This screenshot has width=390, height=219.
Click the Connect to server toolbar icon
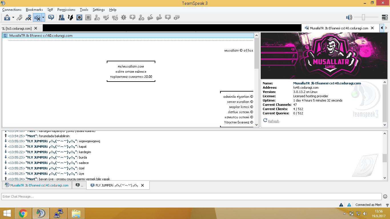pyautogui.click(x=19, y=18)
